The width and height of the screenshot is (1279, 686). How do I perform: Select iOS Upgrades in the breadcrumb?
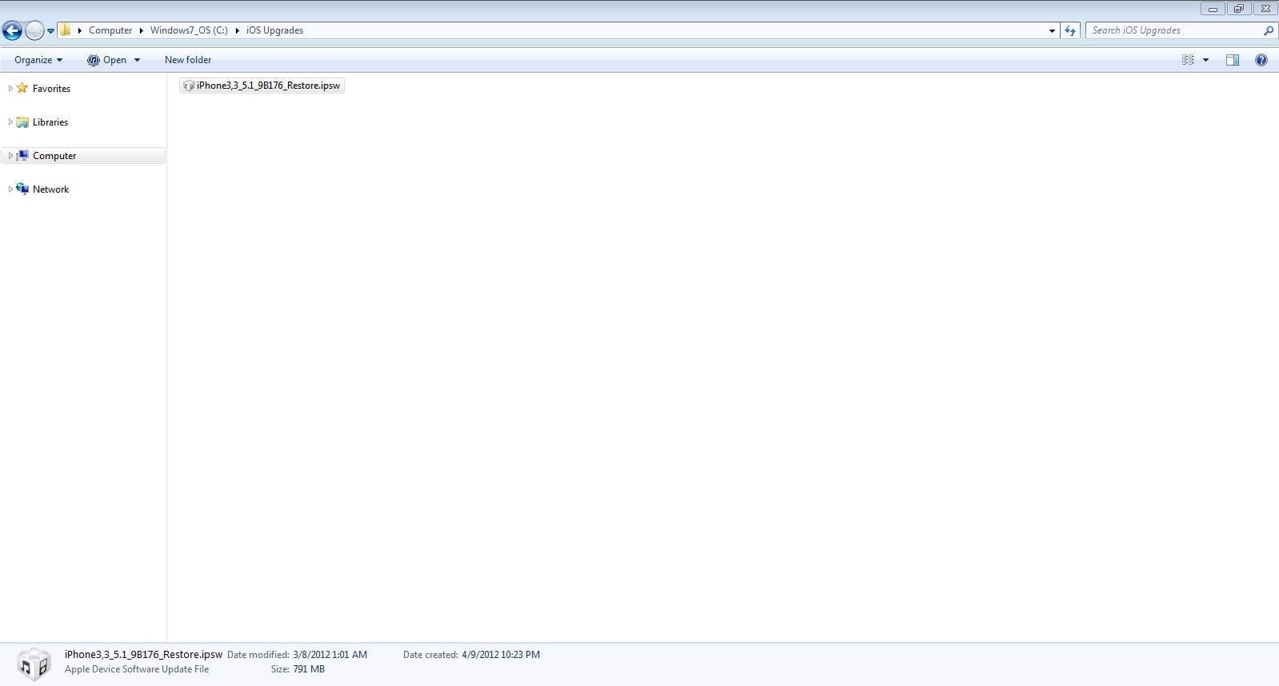(274, 30)
